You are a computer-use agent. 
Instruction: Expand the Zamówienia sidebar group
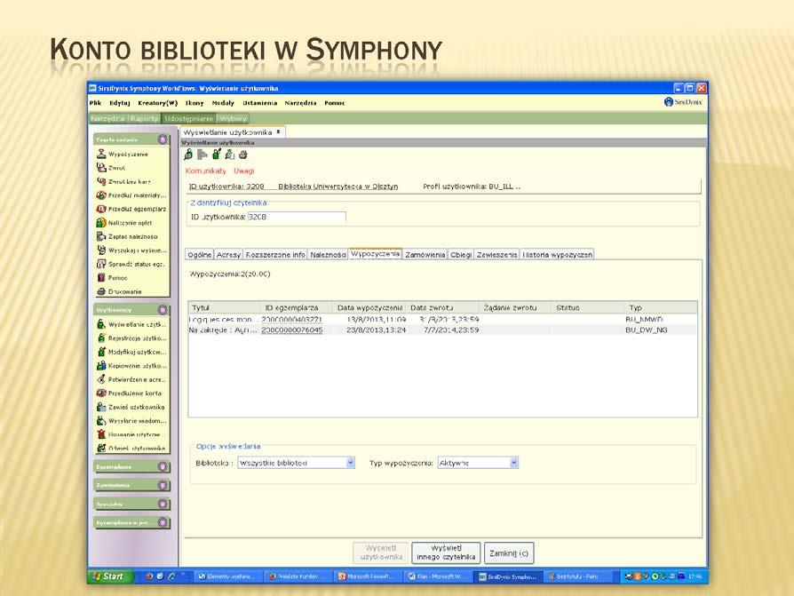click(x=163, y=485)
